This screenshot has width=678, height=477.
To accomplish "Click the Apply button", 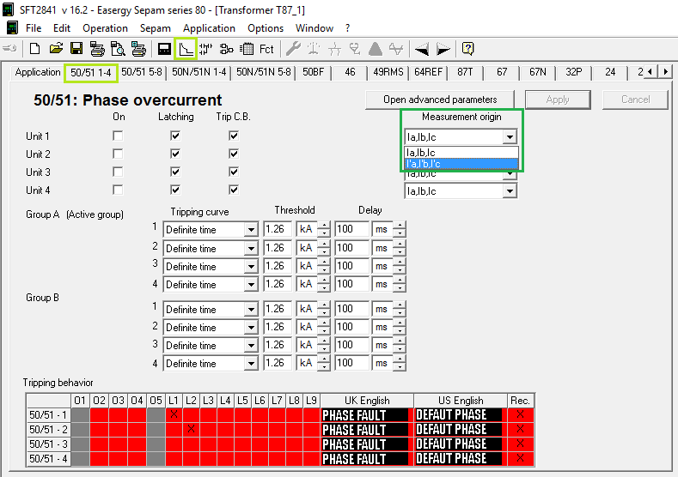I will (x=558, y=100).
